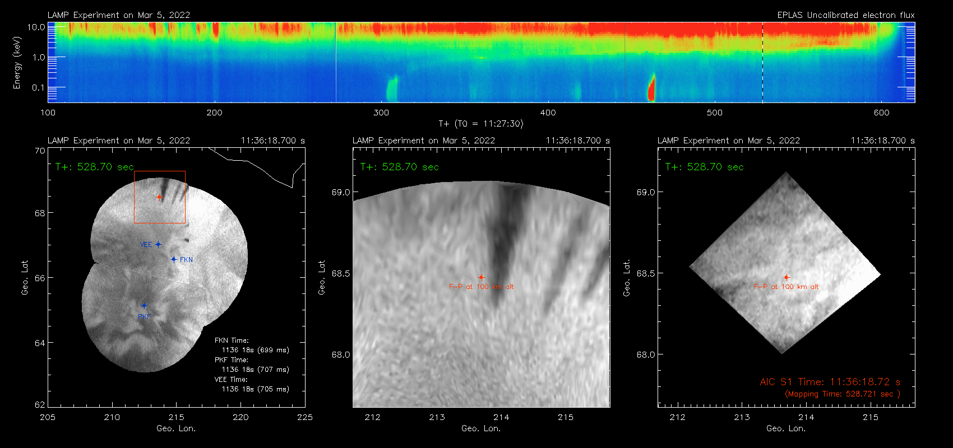Click the 'Geo. Lat' label of the middle panel
Image resolution: width=953 pixels, height=448 pixels.
[x=322, y=277]
